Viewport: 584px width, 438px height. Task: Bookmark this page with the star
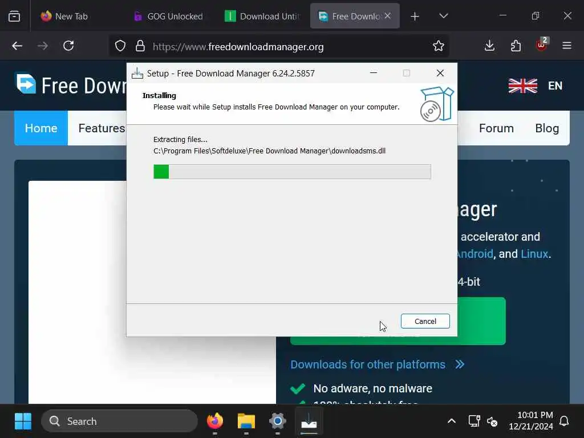coord(439,46)
